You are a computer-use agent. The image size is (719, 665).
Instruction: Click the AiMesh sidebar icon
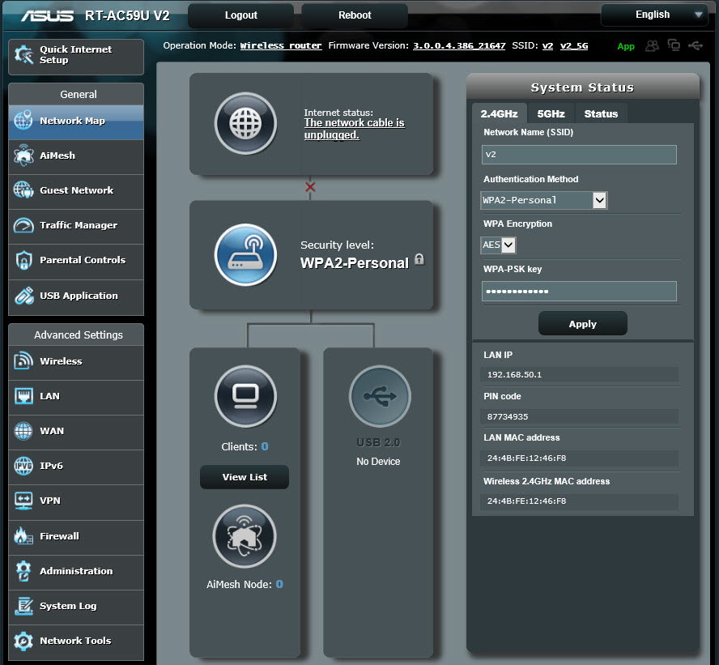(23, 155)
